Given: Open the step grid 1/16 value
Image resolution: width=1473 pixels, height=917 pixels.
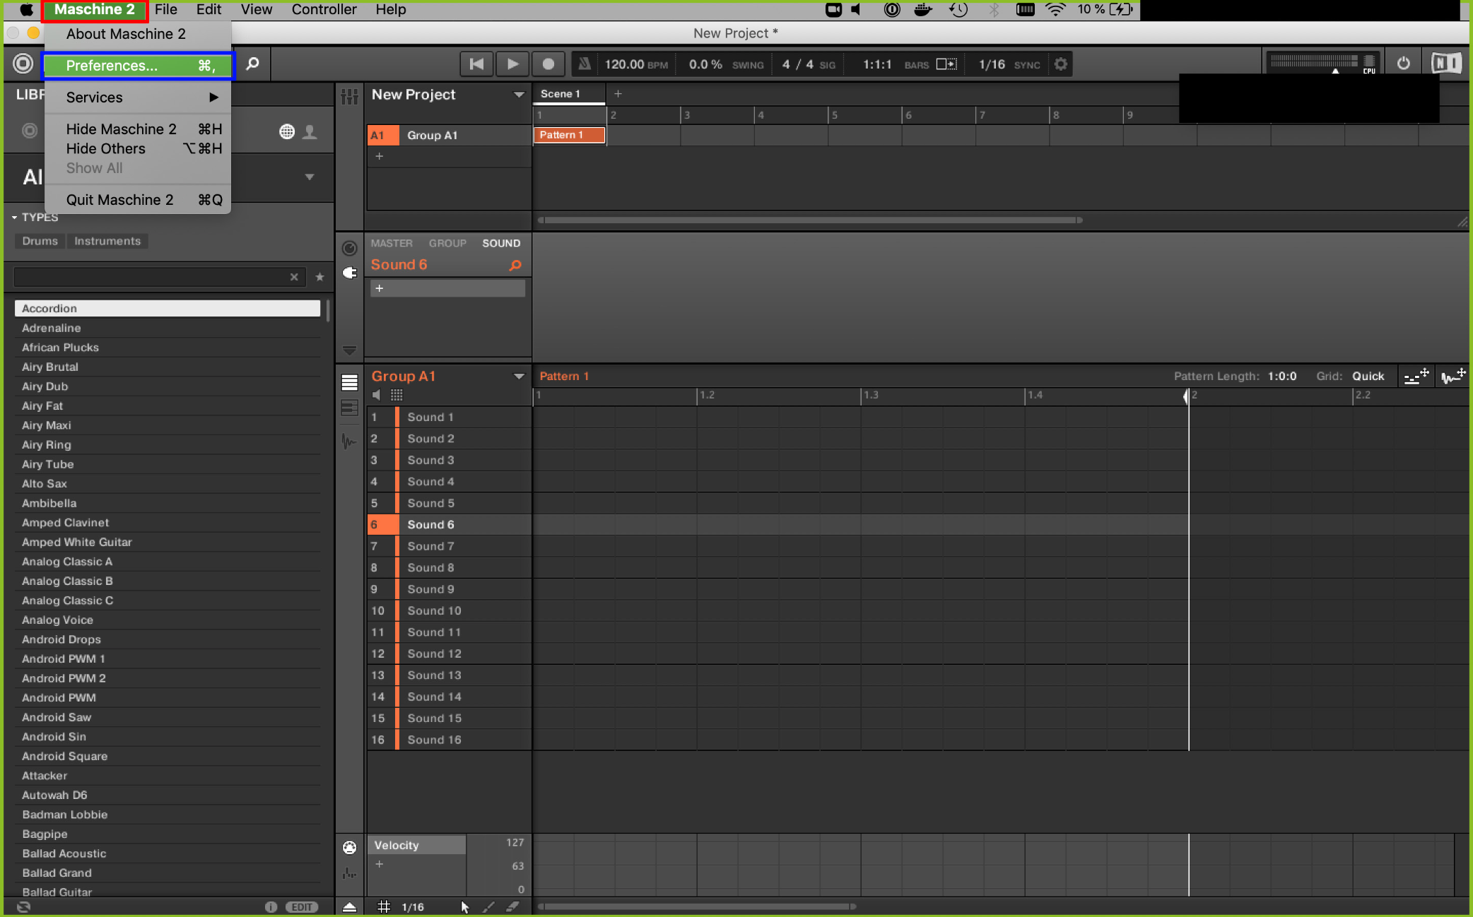Looking at the screenshot, I should (x=413, y=907).
